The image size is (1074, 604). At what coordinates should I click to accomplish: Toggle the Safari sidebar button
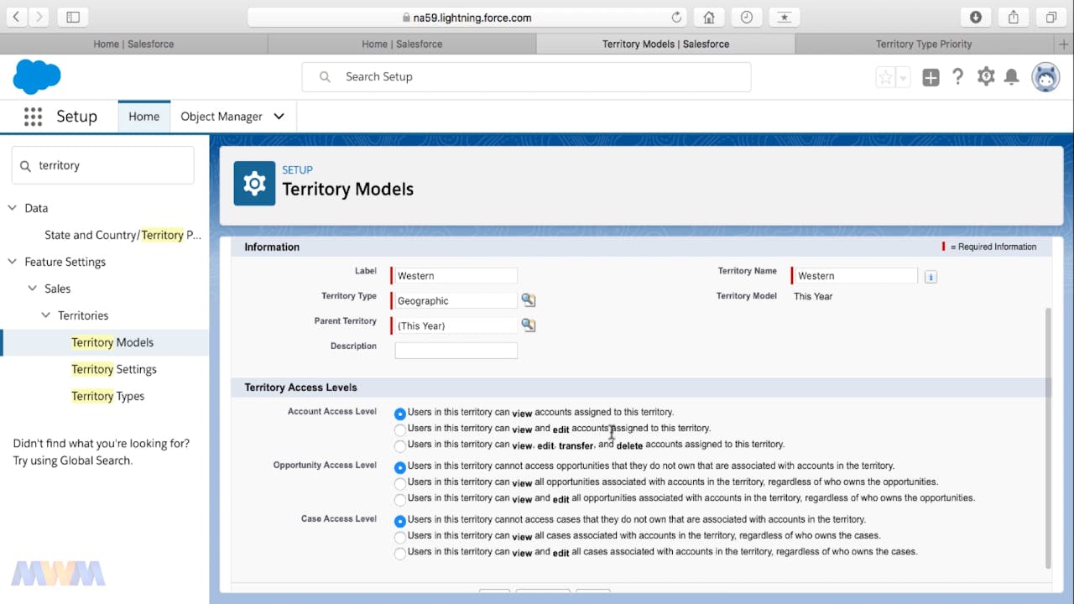click(73, 17)
